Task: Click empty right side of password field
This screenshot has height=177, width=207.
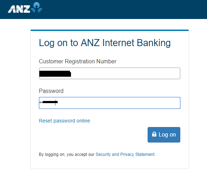Action: click(119, 103)
